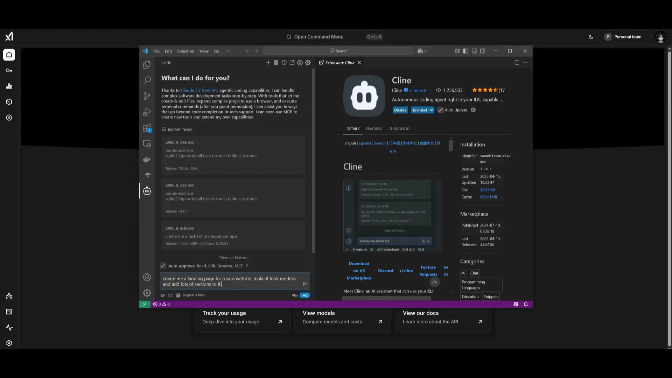Open the Español readme language link
The height and width of the screenshot is (378, 672).
(x=365, y=143)
